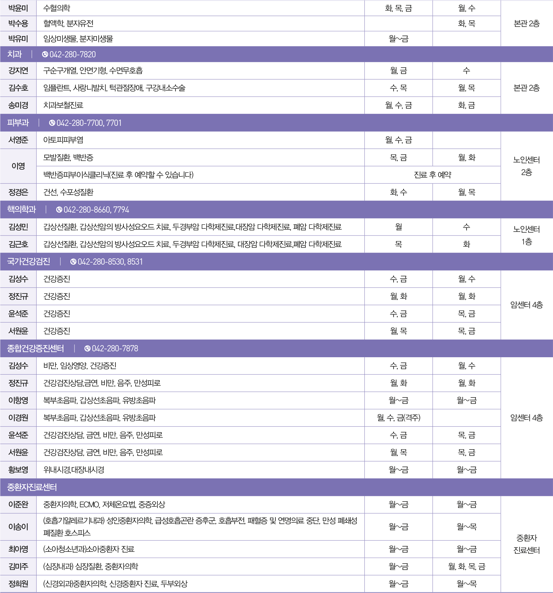Click doctor name 김근호
553x593 pixels.
[x=18, y=244]
